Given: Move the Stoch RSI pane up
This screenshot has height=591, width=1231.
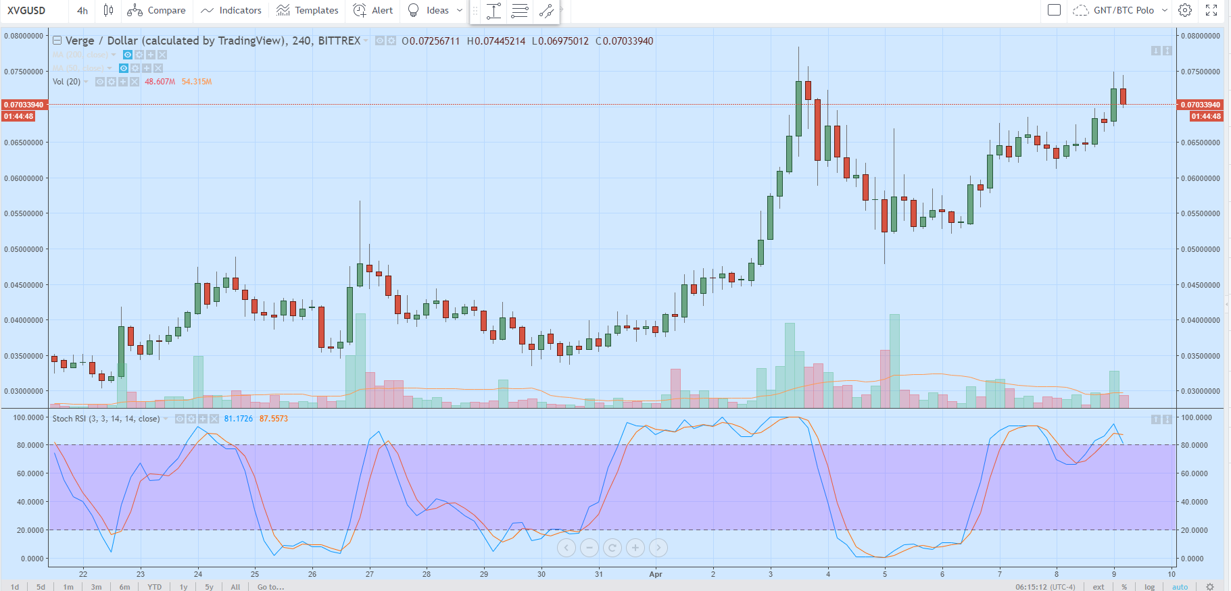Looking at the screenshot, I should [1156, 419].
